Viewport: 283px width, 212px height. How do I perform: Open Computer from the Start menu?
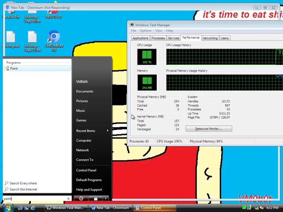tap(84, 141)
